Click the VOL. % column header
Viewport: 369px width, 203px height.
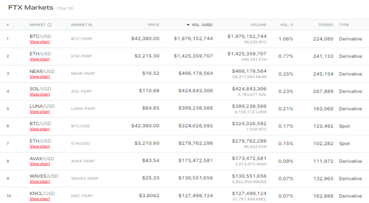287,25
